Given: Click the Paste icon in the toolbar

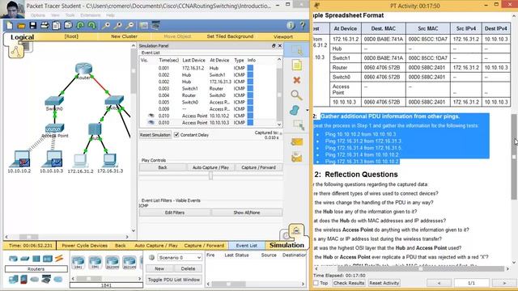Looking at the screenshot, I should coord(68,25).
